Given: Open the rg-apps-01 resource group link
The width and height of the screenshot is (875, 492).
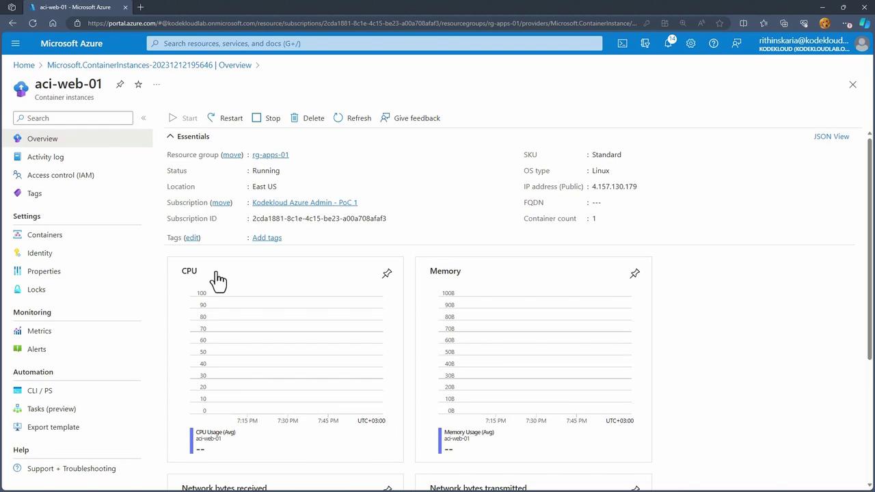Looking at the screenshot, I should (270, 154).
